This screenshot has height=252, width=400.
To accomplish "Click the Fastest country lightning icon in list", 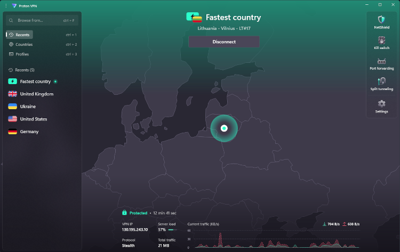I will click(12, 82).
